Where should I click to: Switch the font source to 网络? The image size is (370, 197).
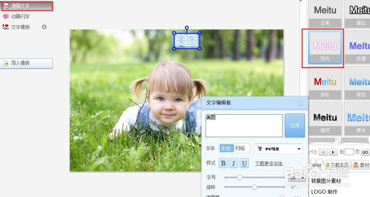tap(241, 148)
